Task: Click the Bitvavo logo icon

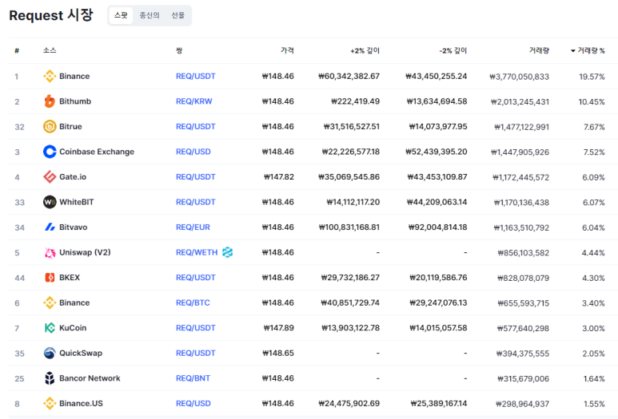Action: coord(50,227)
